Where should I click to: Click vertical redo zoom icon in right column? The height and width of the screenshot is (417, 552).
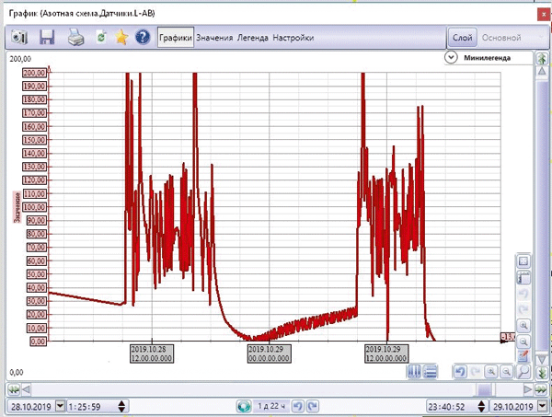pyautogui.click(x=523, y=309)
